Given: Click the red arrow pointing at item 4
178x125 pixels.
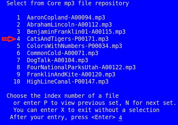Looking at the screenshot, I should coord(9,39).
